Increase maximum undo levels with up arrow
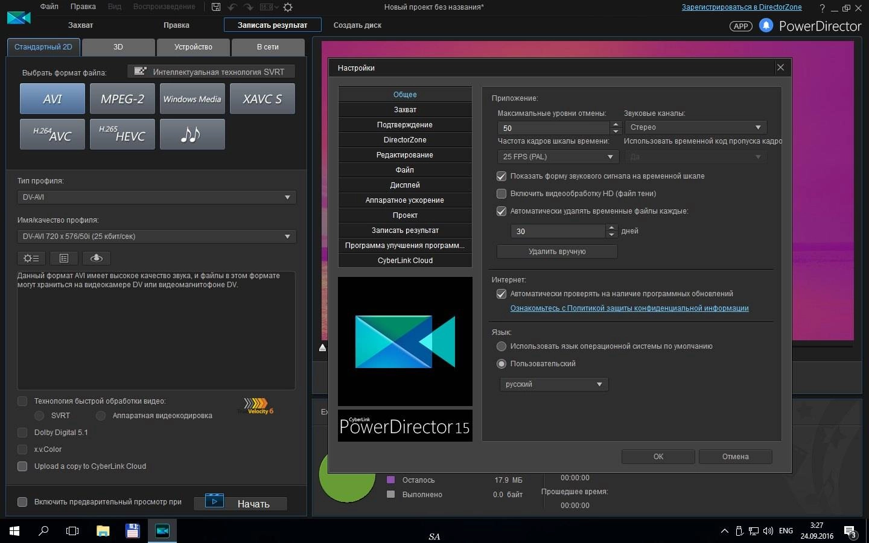Image resolution: width=869 pixels, height=543 pixels. pos(616,124)
